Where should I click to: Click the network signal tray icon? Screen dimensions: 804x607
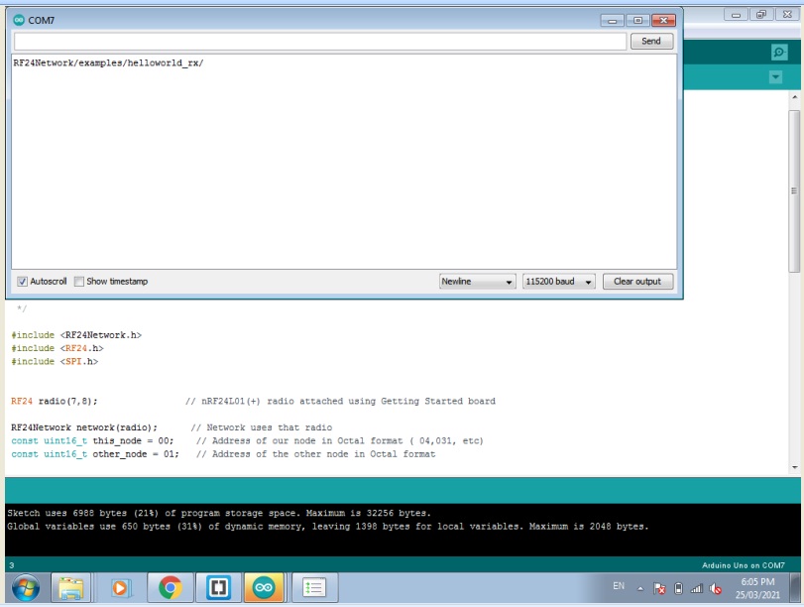tap(696, 588)
